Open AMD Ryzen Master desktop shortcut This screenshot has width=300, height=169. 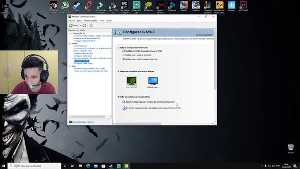tap(53, 8)
